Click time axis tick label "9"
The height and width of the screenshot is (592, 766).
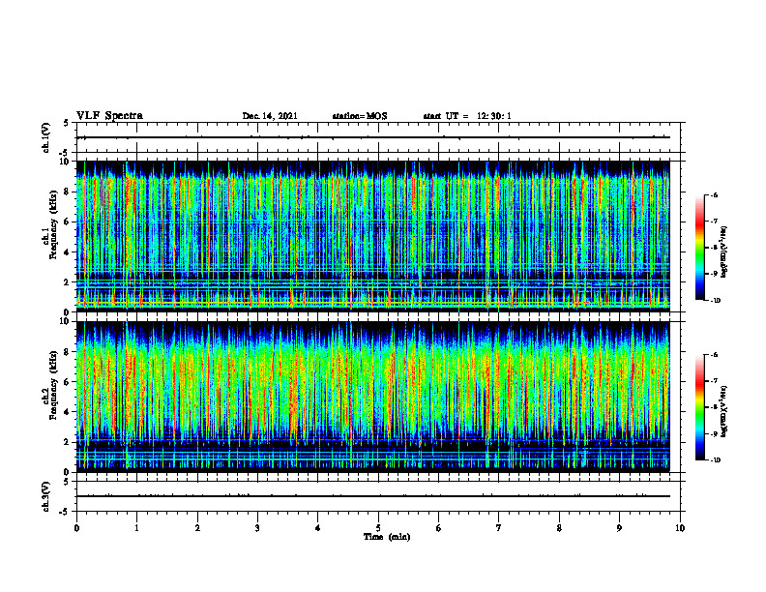619,528
